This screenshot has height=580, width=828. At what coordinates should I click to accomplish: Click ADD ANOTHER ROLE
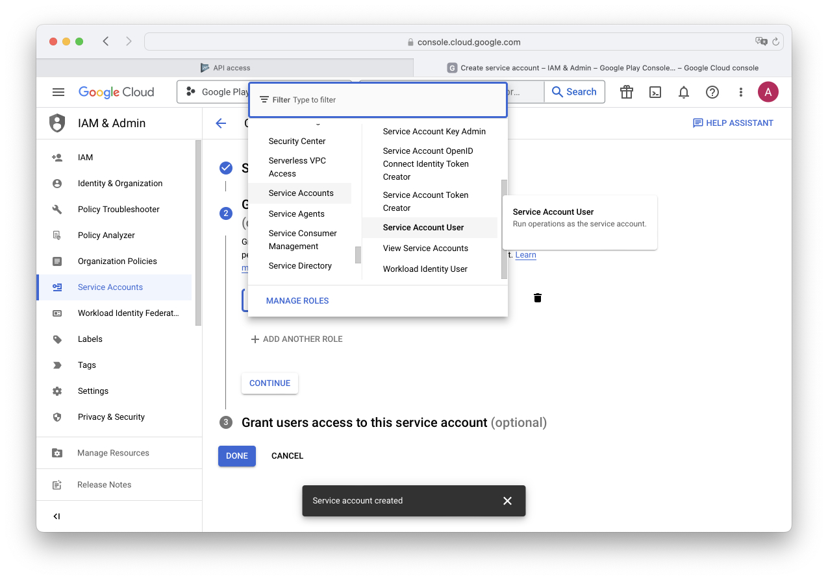(x=297, y=339)
